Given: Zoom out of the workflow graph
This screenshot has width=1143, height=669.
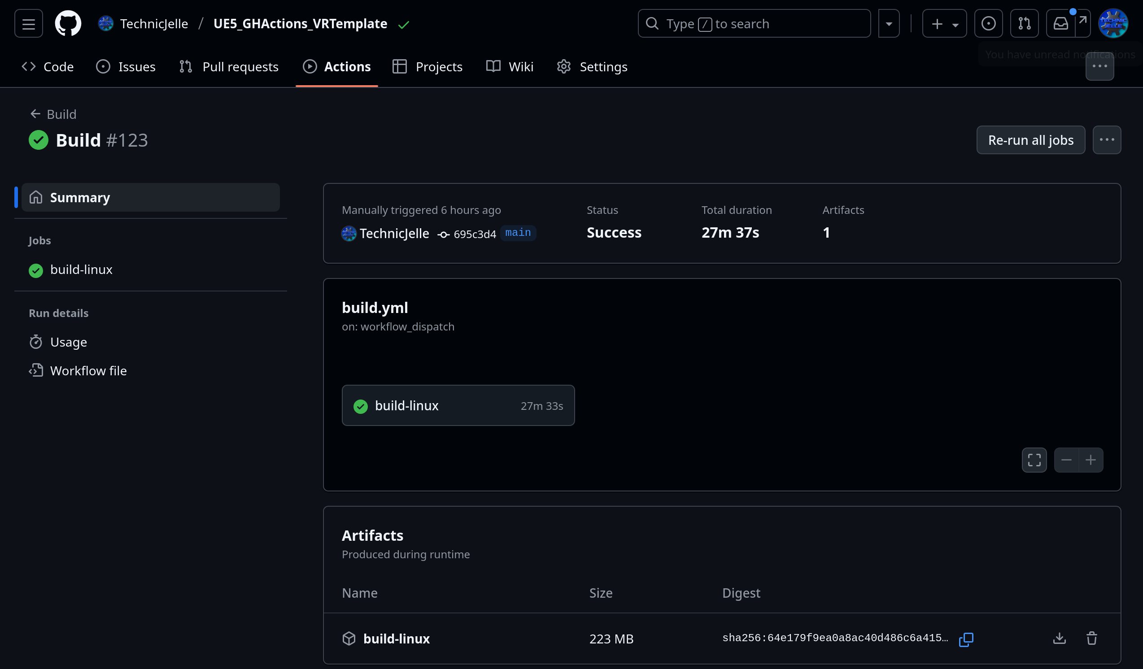Looking at the screenshot, I should [x=1066, y=460].
